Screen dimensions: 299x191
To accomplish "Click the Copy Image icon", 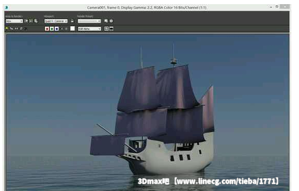I will pyautogui.click(x=12, y=28).
